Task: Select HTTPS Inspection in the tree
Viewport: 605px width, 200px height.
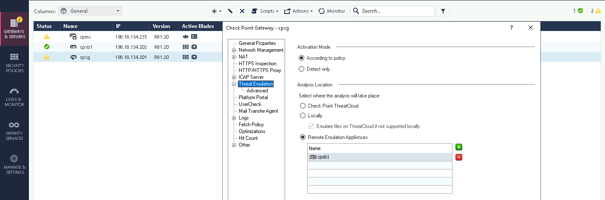Action: click(x=257, y=64)
